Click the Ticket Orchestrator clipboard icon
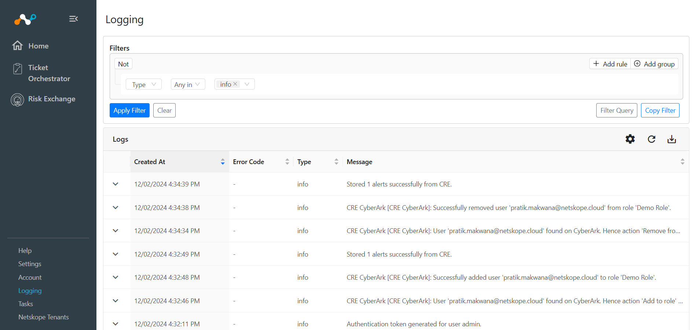This screenshot has width=696, height=330. point(17,69)
